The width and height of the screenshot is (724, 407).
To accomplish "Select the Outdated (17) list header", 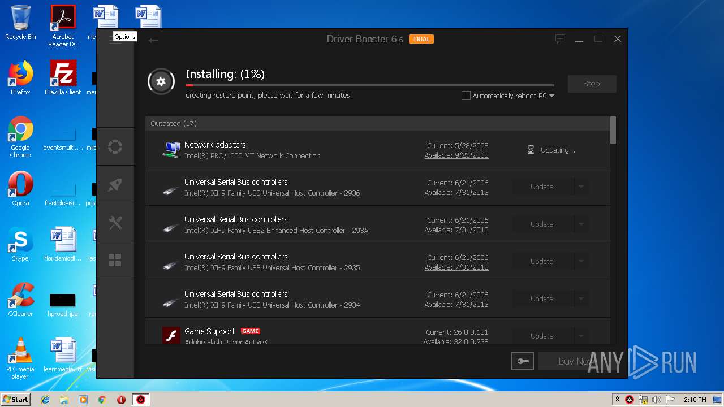I will pos(377,123).
